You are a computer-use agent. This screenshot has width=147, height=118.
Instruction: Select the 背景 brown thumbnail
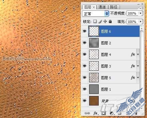click(94, 101)
